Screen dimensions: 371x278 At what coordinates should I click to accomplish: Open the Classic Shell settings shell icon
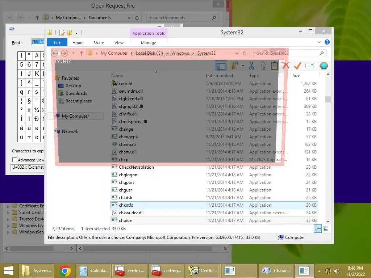324,66
